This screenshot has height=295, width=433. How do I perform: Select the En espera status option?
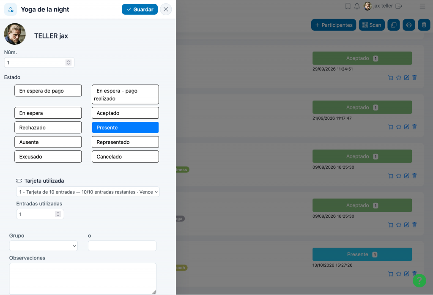tap(48, 113)
